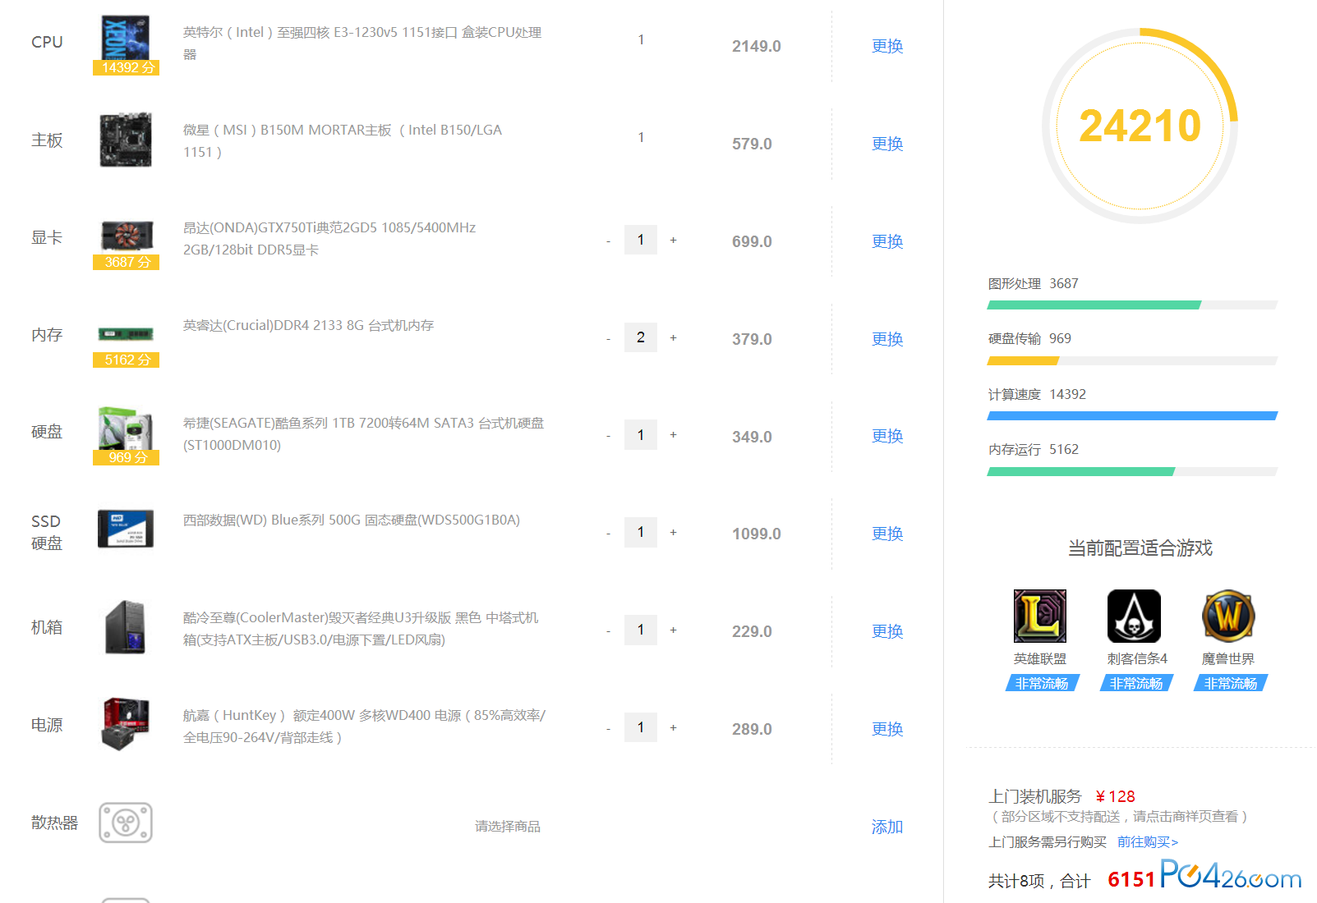The width and height of the screenshot is (1317, 903).
Task: Decrease SSD quantity with minus
Action: coord(608,534)
